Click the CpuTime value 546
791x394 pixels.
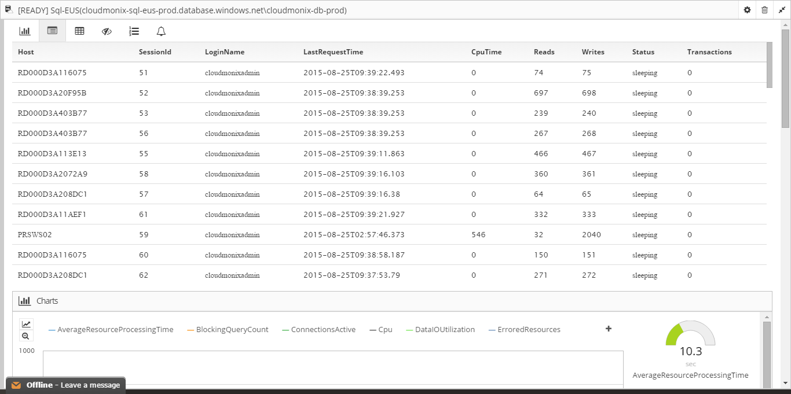pyautogui.click(x=478, y=235)
